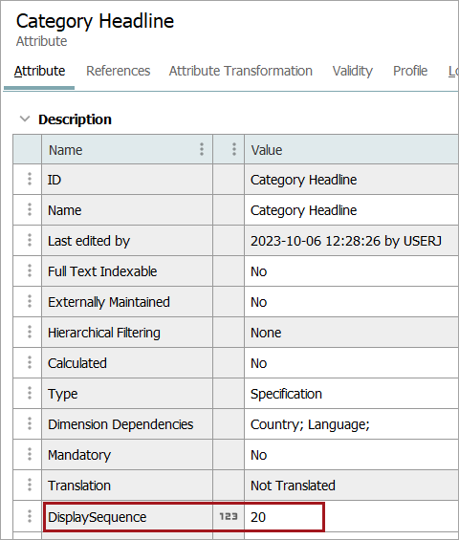This screenshot has height=540, width=459.
Task: Click the row handle next to Hierarchical Filtering
Action: tap(30, 332)
